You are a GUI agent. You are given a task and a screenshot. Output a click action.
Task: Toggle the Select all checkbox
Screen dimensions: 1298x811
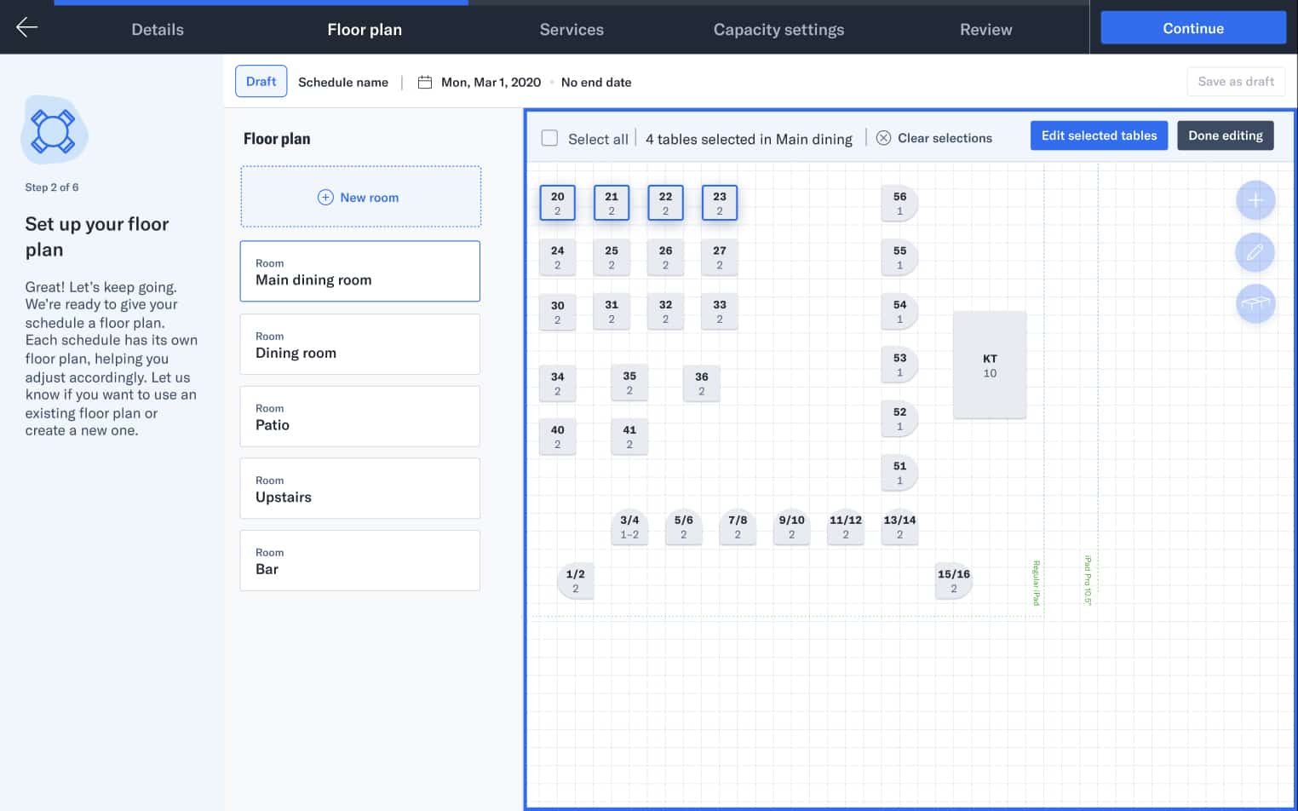(x=550, y=138)
